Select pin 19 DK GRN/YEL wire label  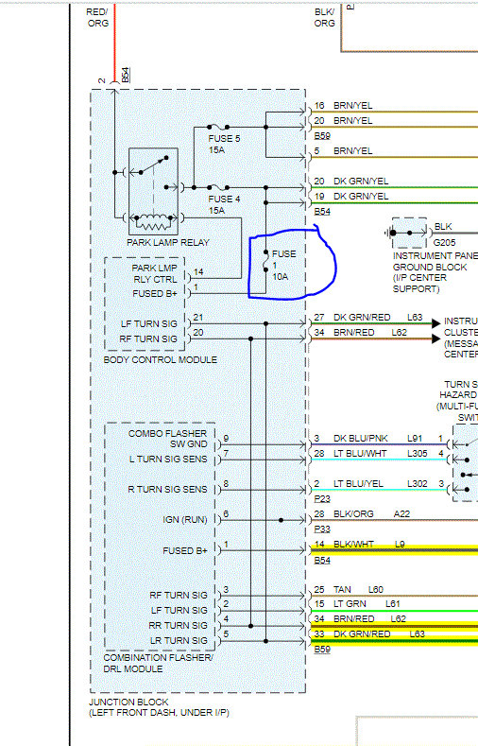coord(351,196)
